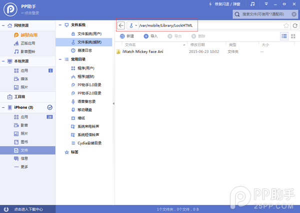
Task: Select 照片 under iPhone
Action: coord(27,134)
